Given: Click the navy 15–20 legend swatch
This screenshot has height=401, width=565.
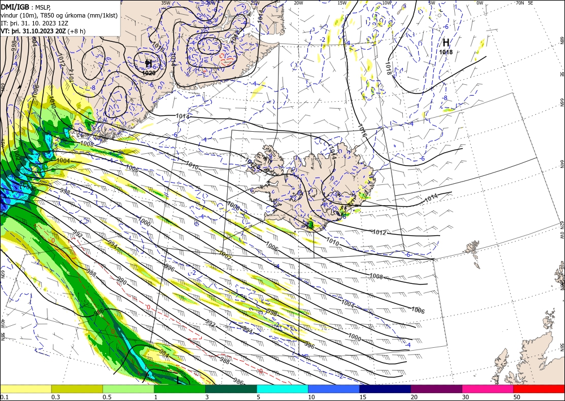Looking at the screenshot, I should tap(385, 389).
